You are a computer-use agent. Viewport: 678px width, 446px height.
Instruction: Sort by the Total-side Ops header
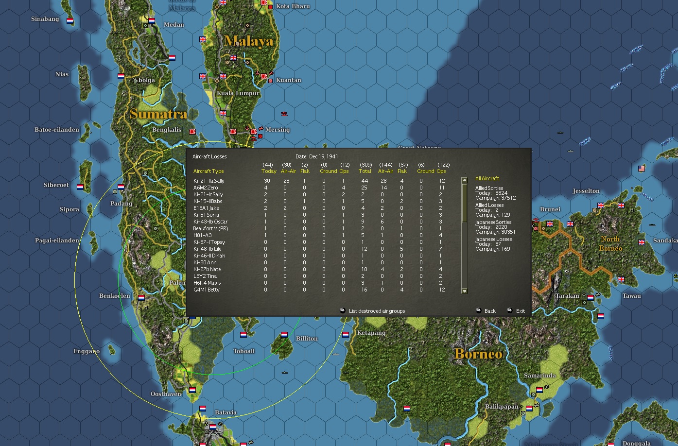[x=441, y=171]
